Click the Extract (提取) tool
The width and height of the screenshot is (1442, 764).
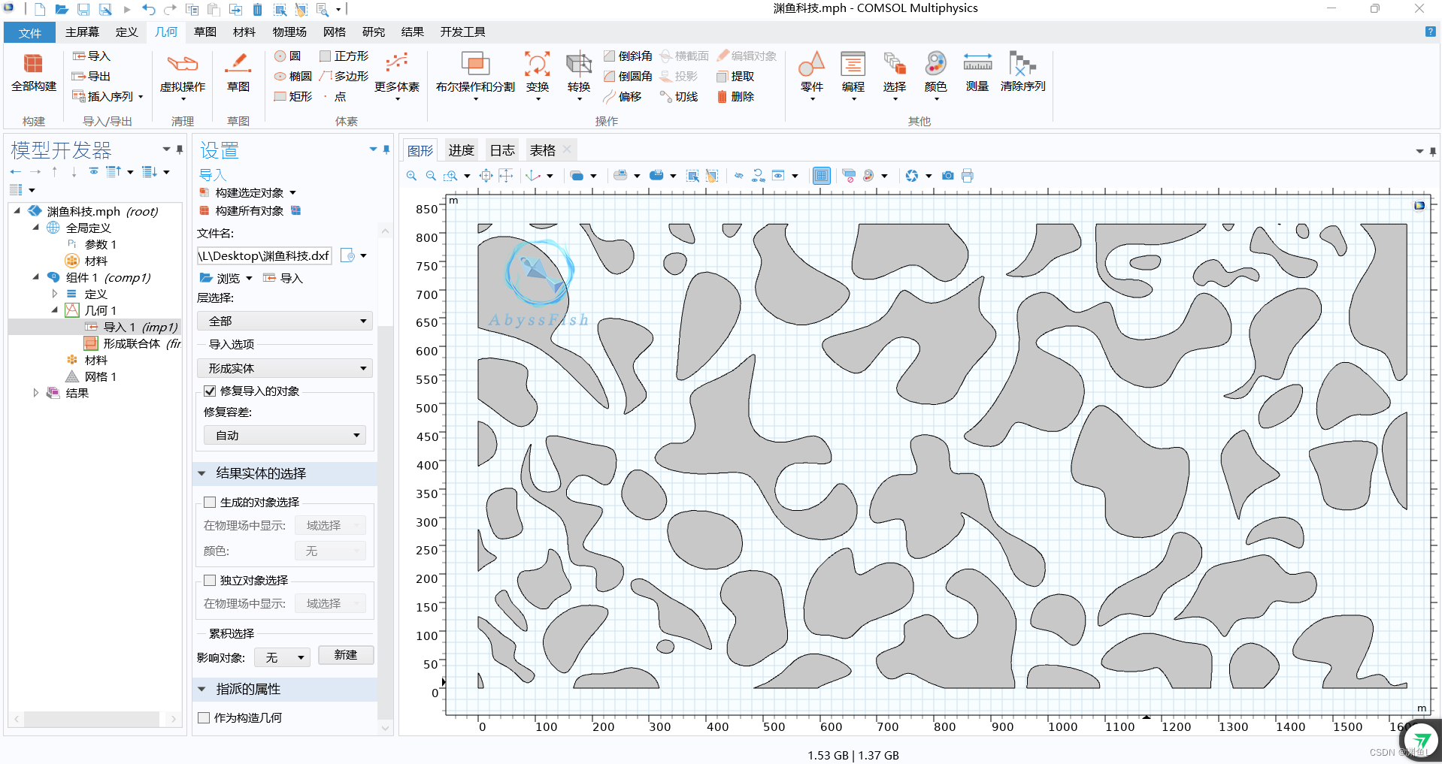(735, 77)
